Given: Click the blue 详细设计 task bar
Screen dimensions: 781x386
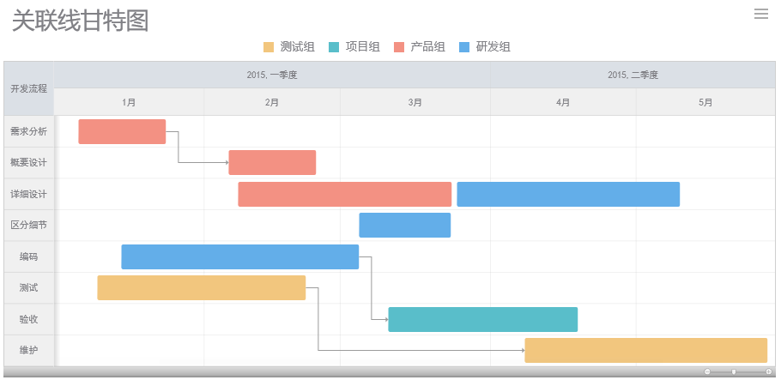Looking at the screenshot, I should pos(568,194).
